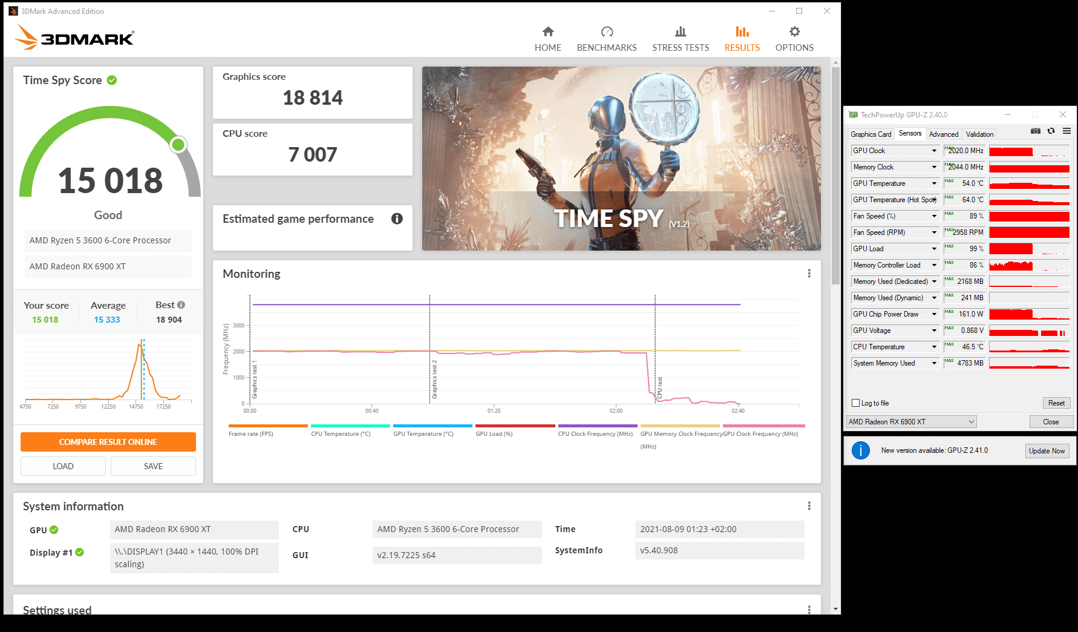
Task: Switch to the Validation tab in GPU-Z
Action: pyautogui.click(x=979, y=134)
